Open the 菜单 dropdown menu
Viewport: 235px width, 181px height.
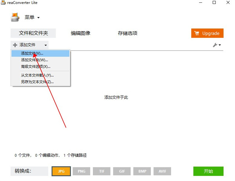tap(32, 17)
